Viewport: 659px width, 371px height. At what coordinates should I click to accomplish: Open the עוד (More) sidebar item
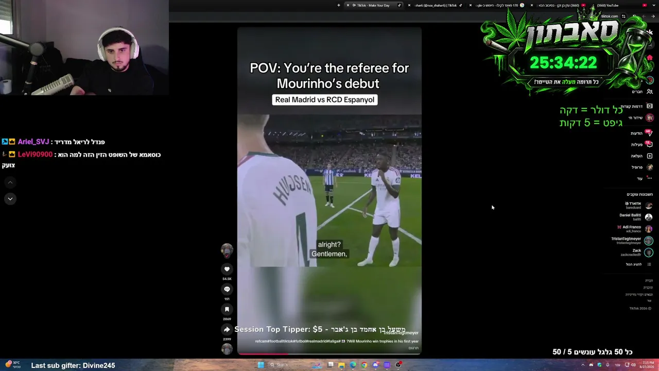click(644, 179)
